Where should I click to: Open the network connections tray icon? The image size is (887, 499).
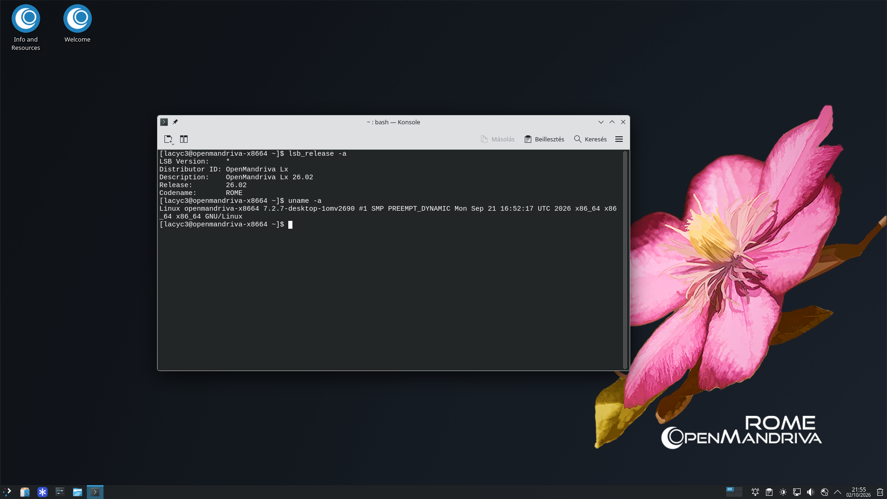(x=797, y=492)
